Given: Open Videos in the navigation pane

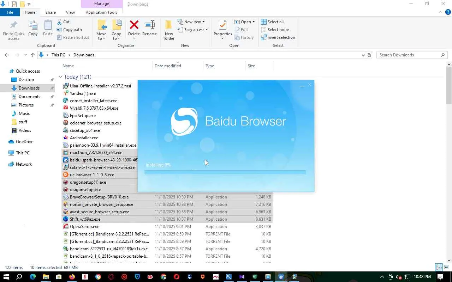Looking at the screenshot, I should [x=25, y=130].
